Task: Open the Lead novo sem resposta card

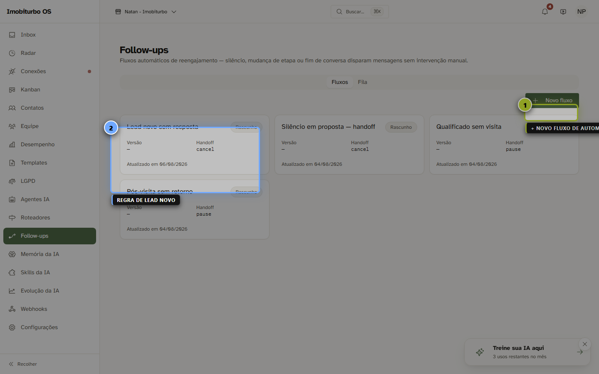Action: tap(195, 145)
